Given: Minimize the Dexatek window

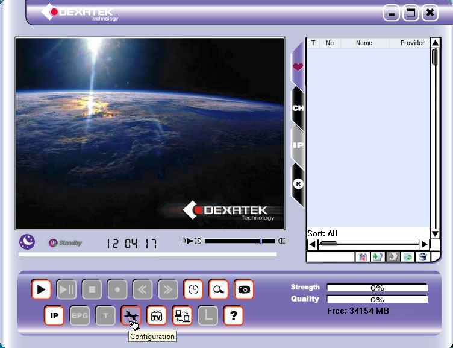Looking at the screenshot, I should tap(392, 13).
